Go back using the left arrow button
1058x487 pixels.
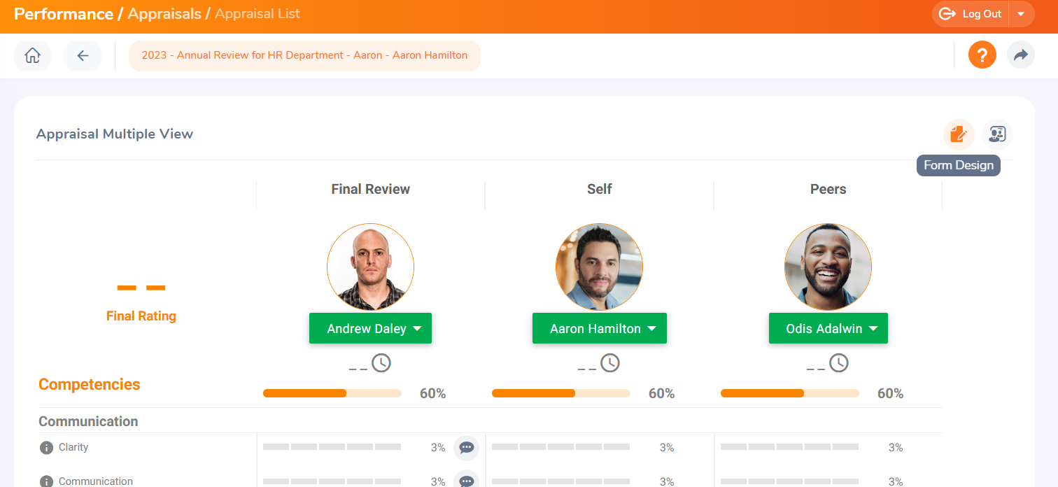[x=83, y=56]
